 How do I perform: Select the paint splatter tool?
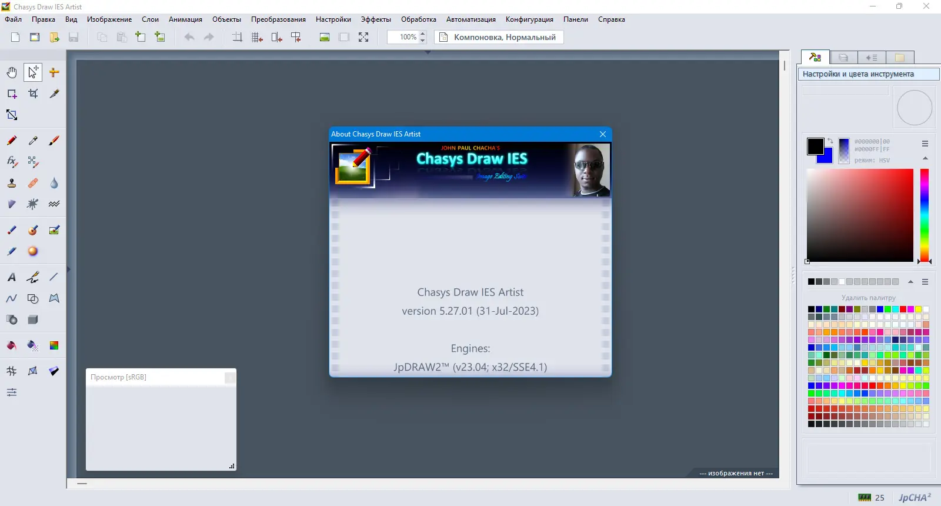(33, 204)
